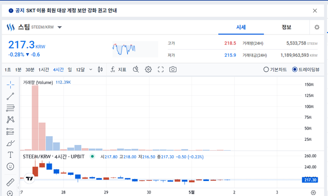Click the 거래량 (Volume) indicator label
The width and height of the screenshot is (328, 196).
pos(38,83)
